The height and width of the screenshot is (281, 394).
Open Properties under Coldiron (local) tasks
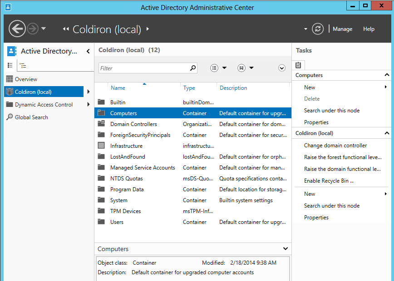[x=316, y=217]
